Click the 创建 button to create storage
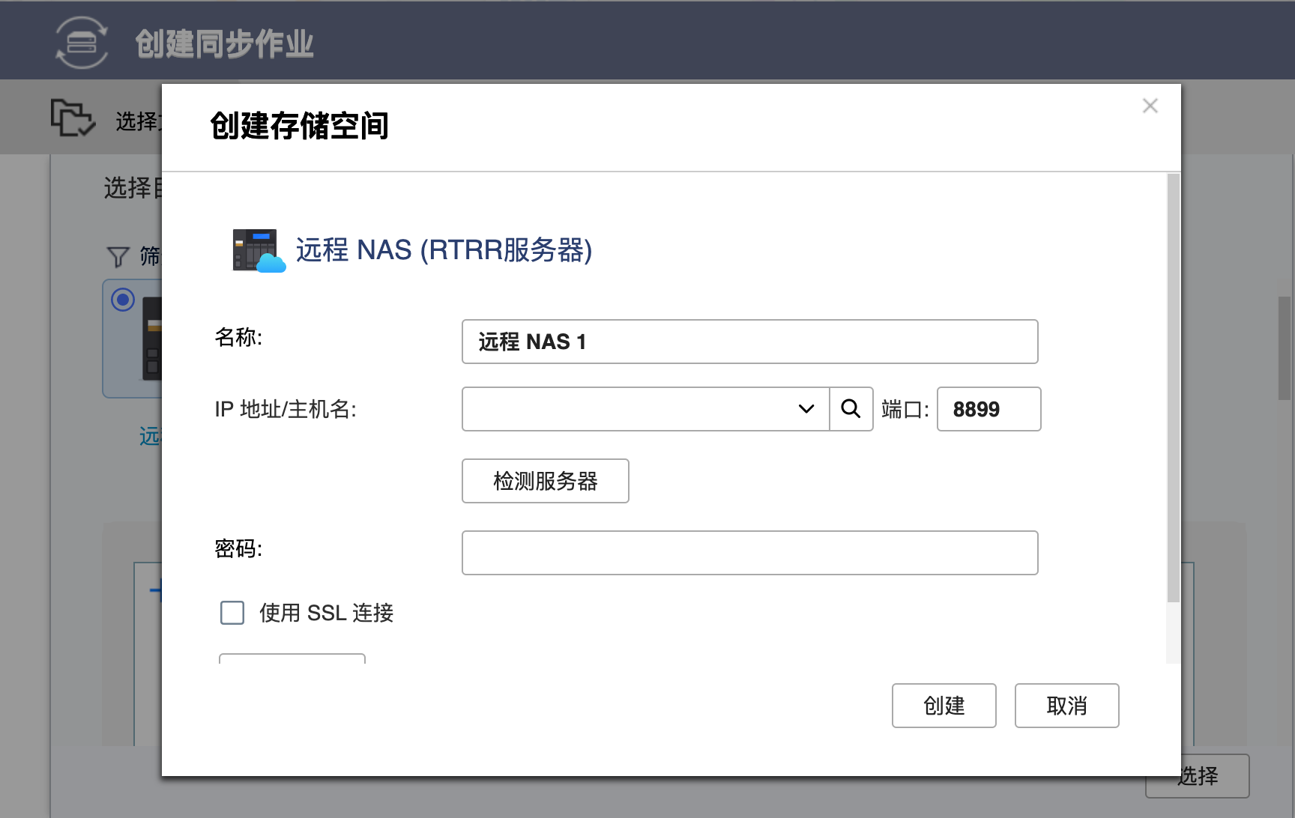Image resolution: width=1295 pixels, height=818 pixels. point(944,706)
